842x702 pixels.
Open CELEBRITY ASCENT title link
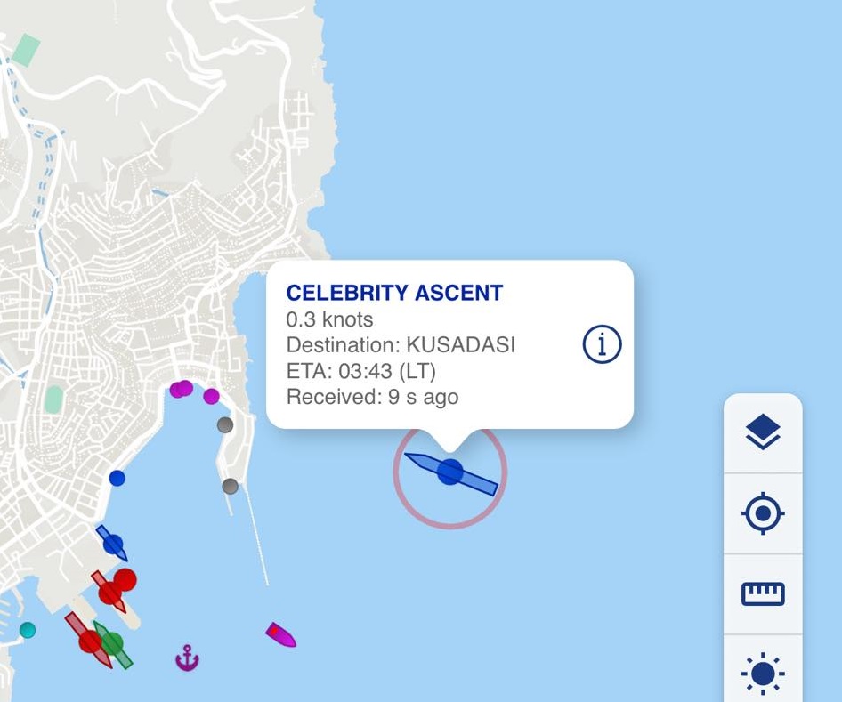(394, 293)
